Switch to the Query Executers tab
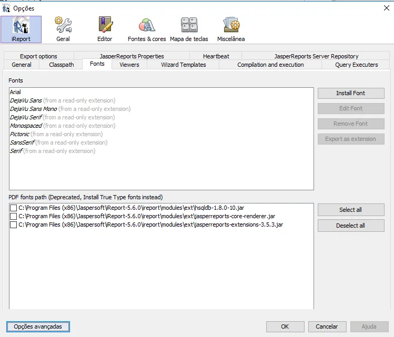The height and width of the screenshot is (337, 394). pos(356,65)
